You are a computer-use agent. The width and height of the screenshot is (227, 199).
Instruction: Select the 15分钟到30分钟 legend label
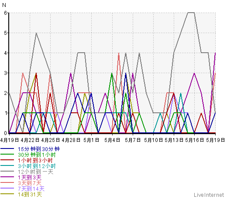pos(39,149)
